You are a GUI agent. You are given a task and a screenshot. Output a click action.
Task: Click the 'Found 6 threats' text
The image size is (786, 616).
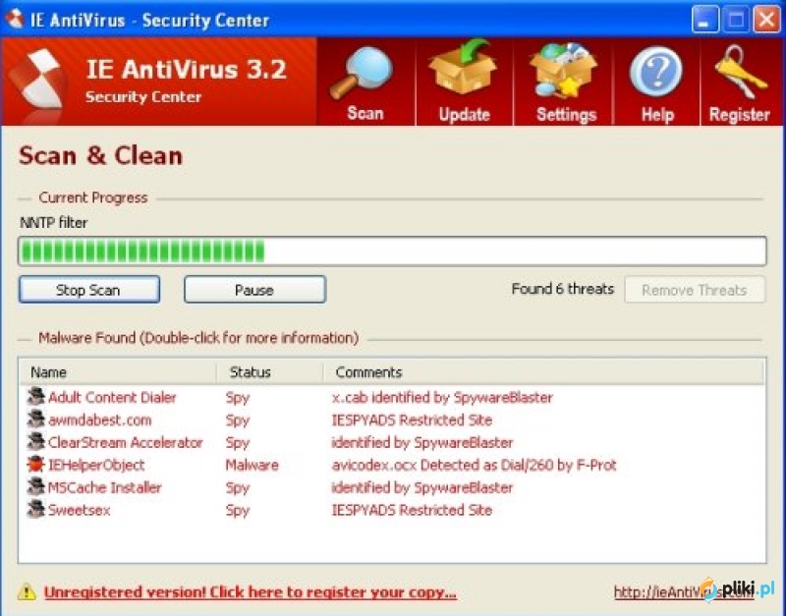click(562, 289)
